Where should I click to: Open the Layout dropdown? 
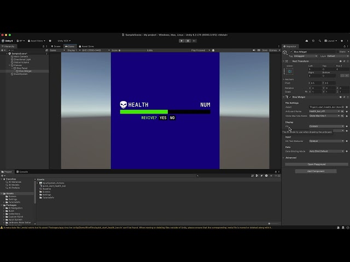tap(330, 41)
